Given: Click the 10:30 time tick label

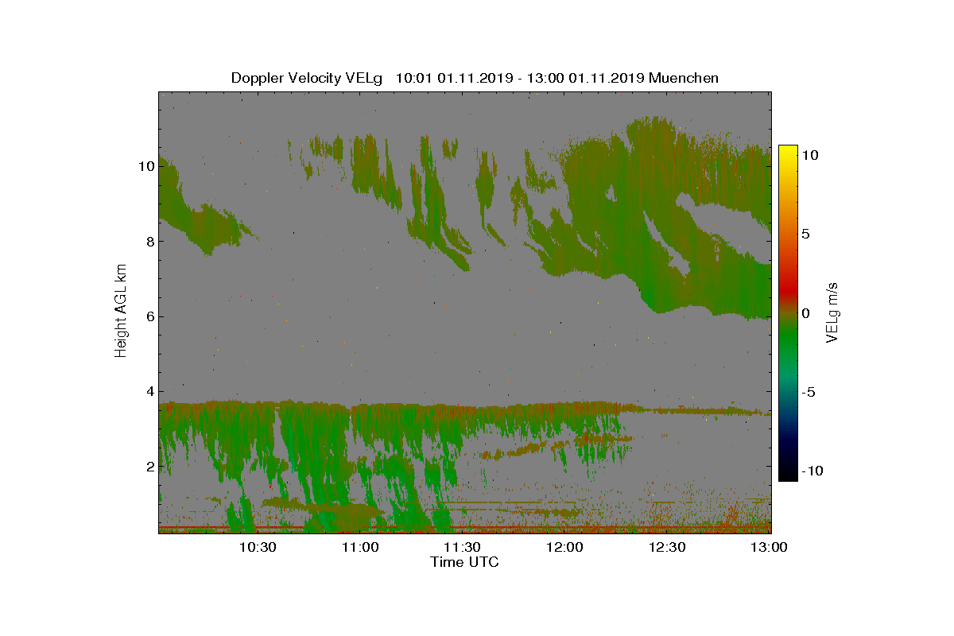Looking at the screenshot, I should [258, 547].
